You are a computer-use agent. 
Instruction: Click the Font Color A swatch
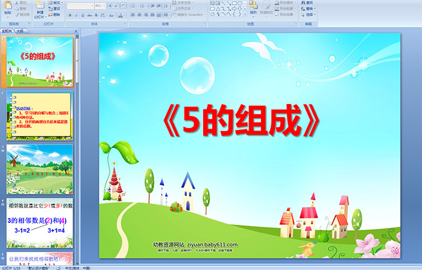[x=121, y=15]
